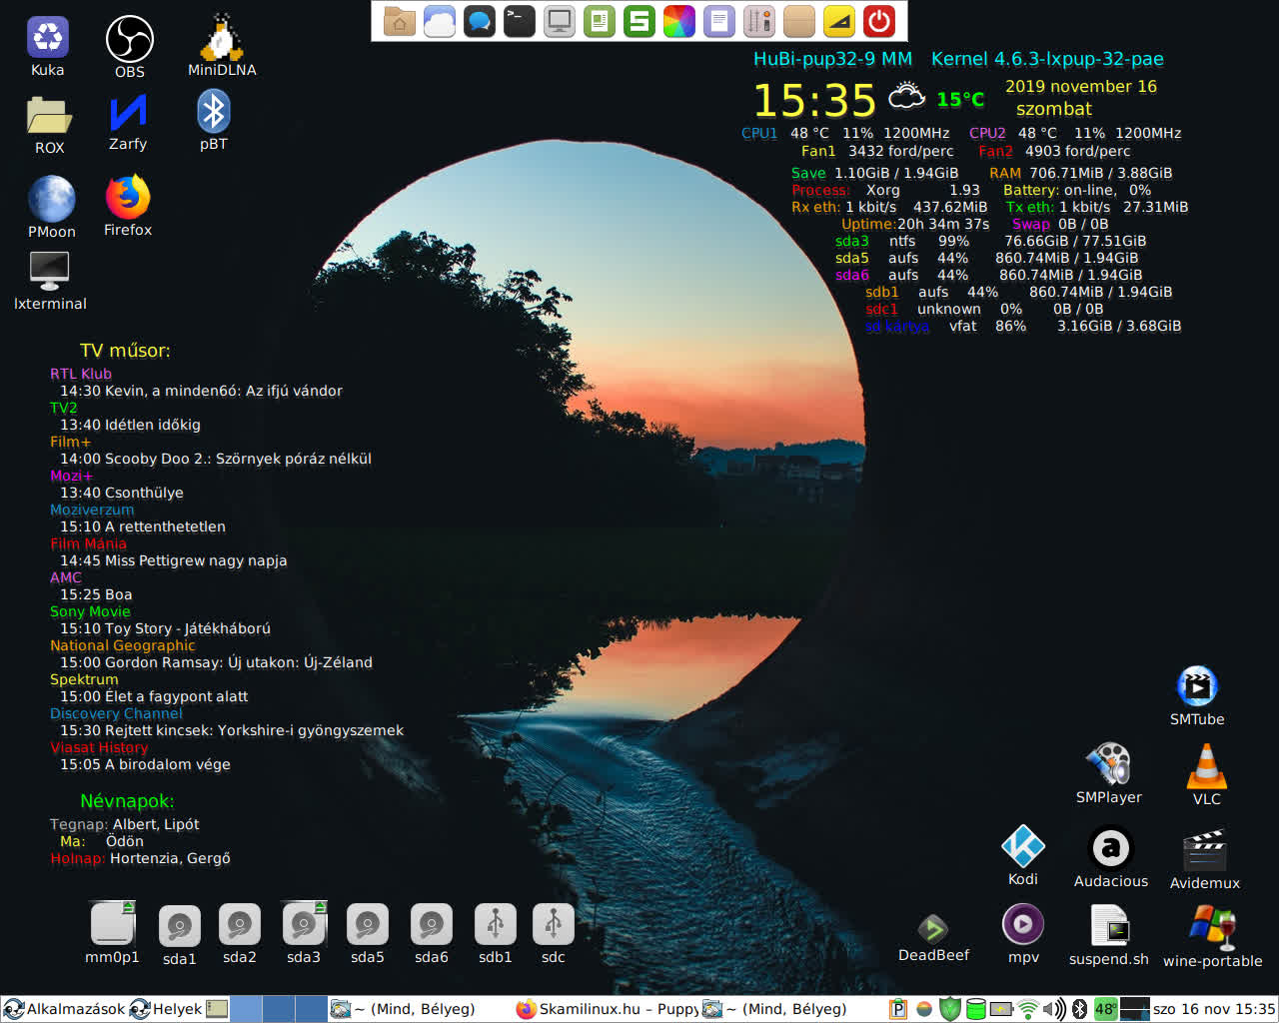
Task: Launch Zarfy display tool
Action: pyautogui.click(x=128, y=112)
